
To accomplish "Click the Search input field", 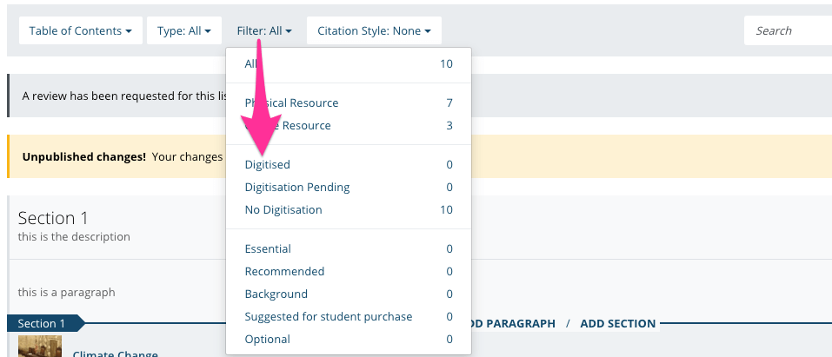I will (787, 30).
